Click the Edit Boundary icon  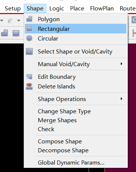click(29, 77)
